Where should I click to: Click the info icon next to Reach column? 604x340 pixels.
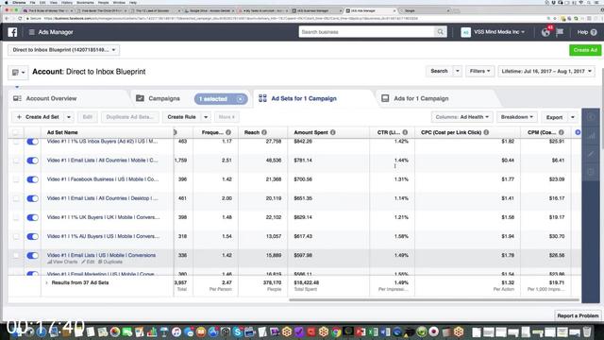click(264, 132)
